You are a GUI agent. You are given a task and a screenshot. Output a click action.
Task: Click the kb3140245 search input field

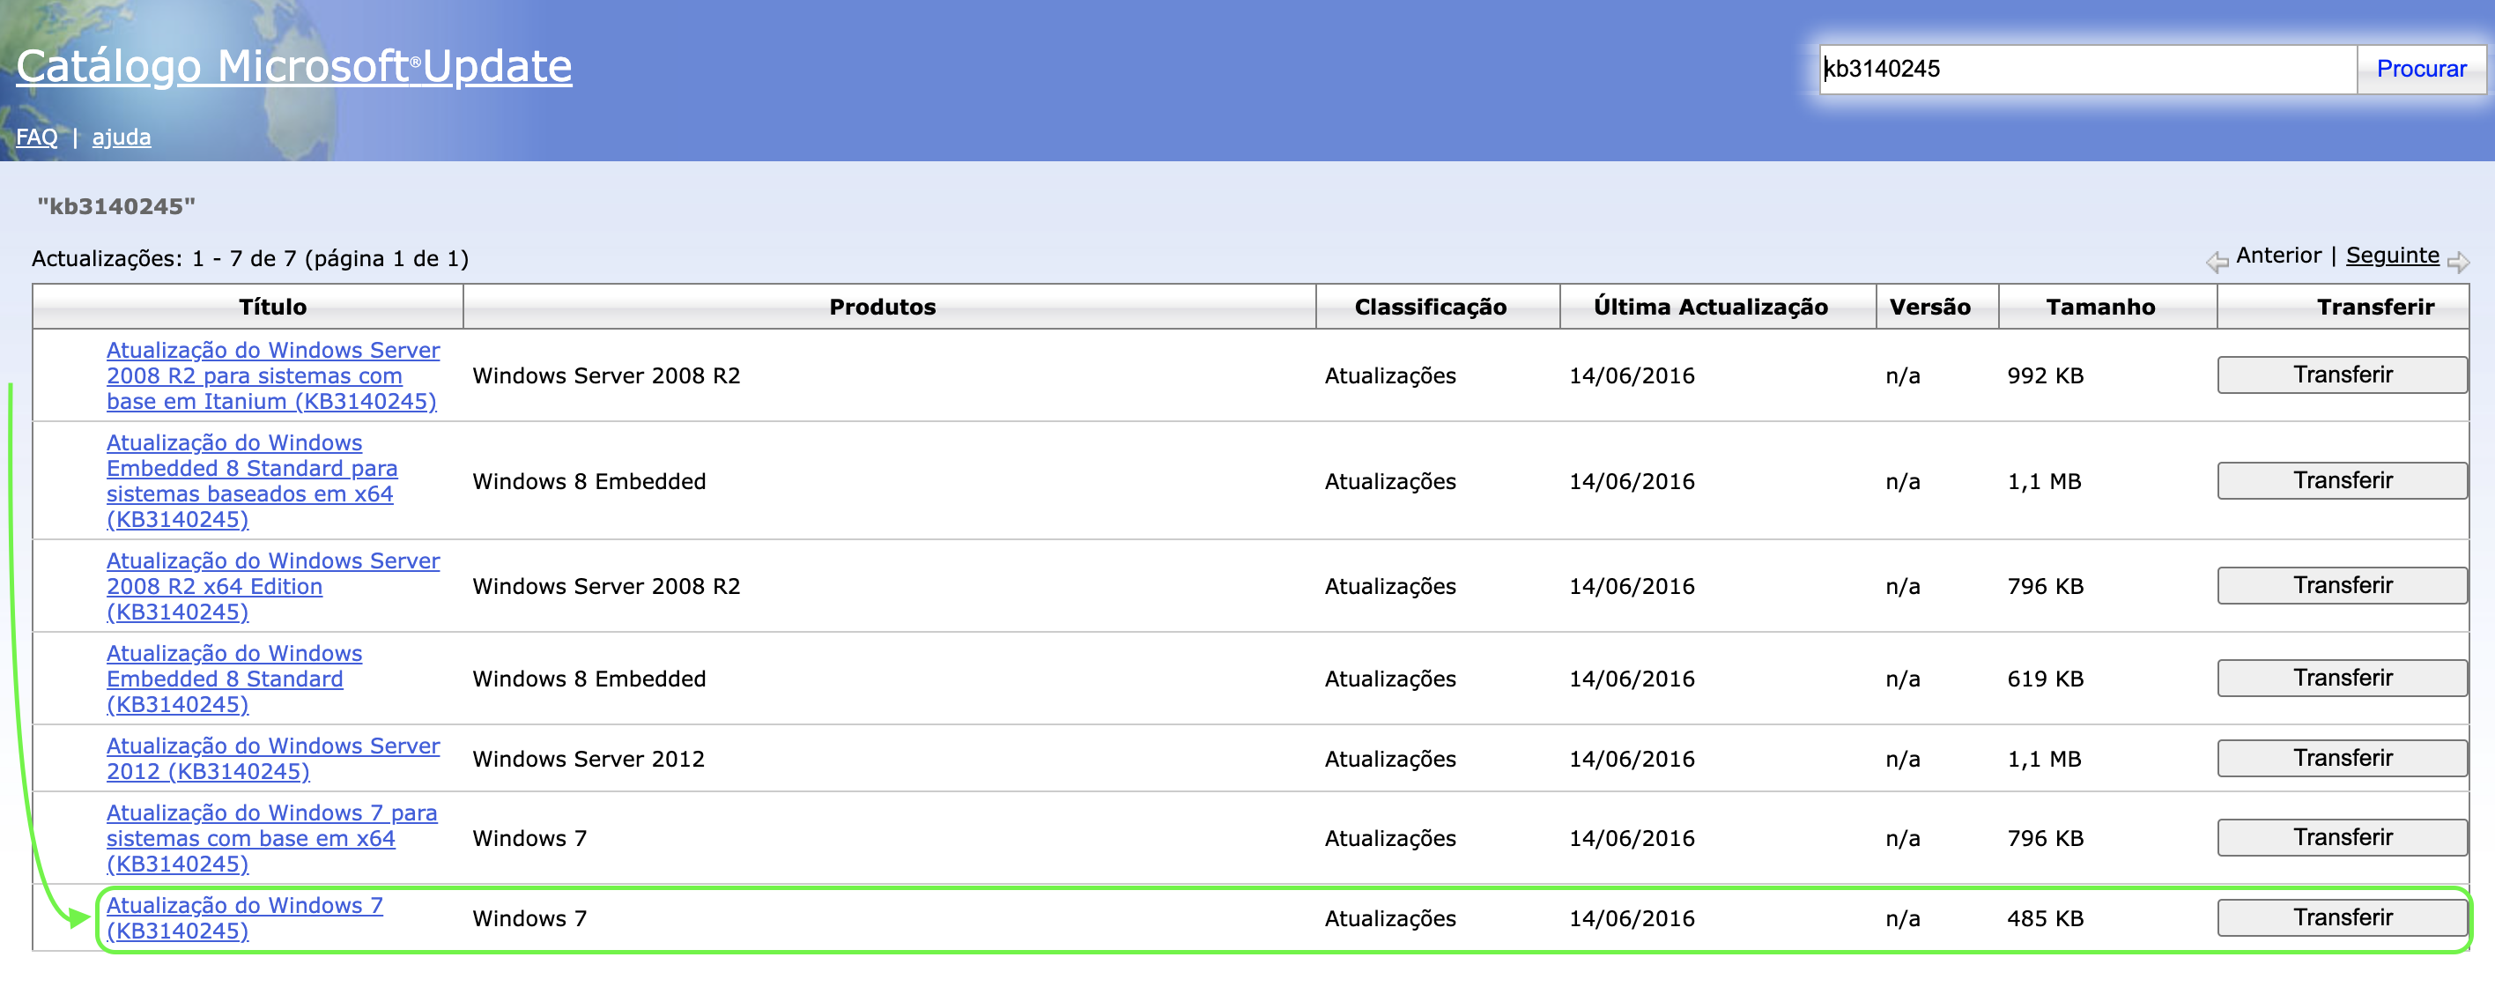(x=2087, y=69)
